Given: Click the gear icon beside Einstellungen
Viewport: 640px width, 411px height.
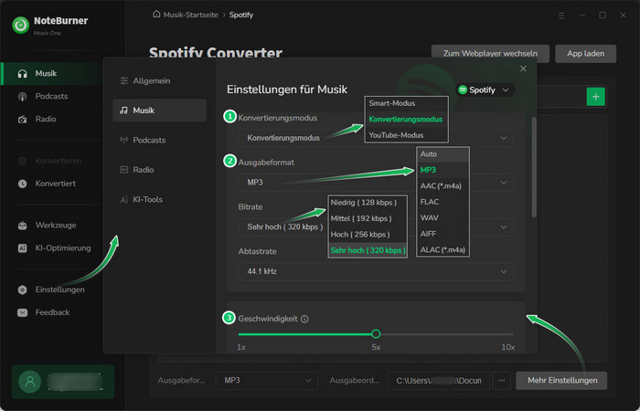Looking at the screenshot, I should pos(23,290).
